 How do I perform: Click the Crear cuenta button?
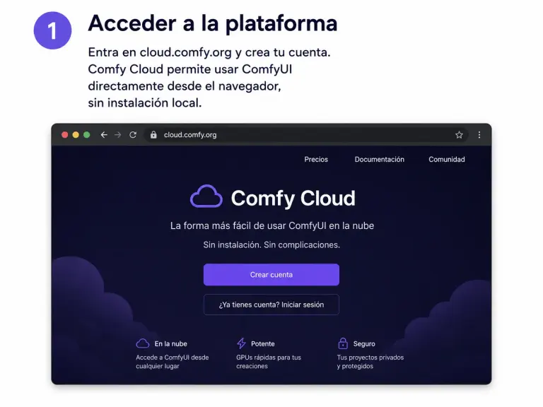[271, 275]
